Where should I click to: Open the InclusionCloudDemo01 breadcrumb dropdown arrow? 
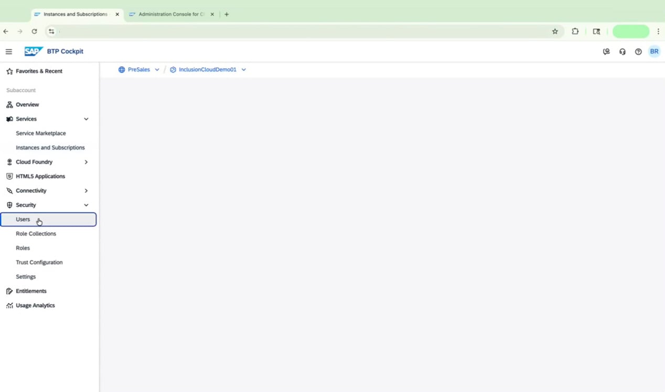[x=244, y=70]
